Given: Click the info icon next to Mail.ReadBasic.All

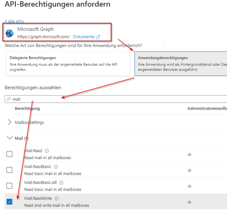Looking at the screenshot, I should [61, 183].
